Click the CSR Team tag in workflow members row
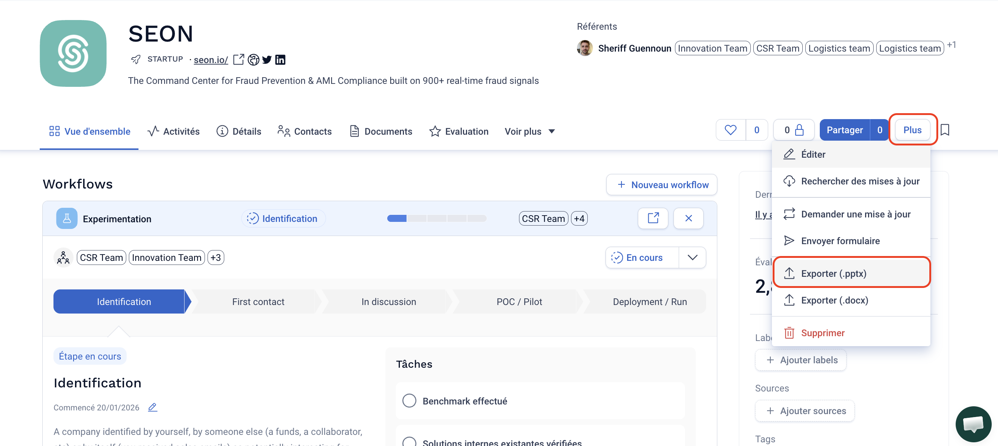This screenshot has height=446, width=998. [x=101, y=258]
